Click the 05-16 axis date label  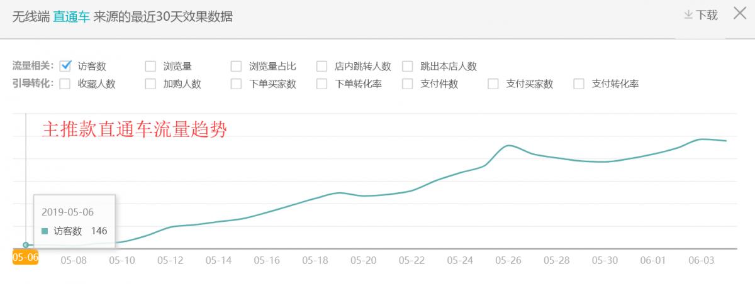[267, 259]
